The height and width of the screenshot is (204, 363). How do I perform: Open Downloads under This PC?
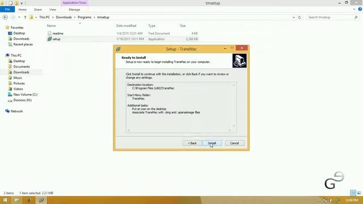(22, 72)
